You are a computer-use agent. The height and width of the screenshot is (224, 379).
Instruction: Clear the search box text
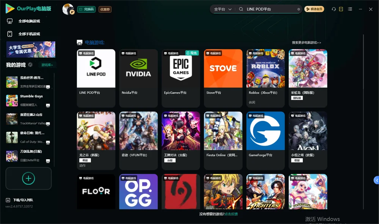coord(299,9)
